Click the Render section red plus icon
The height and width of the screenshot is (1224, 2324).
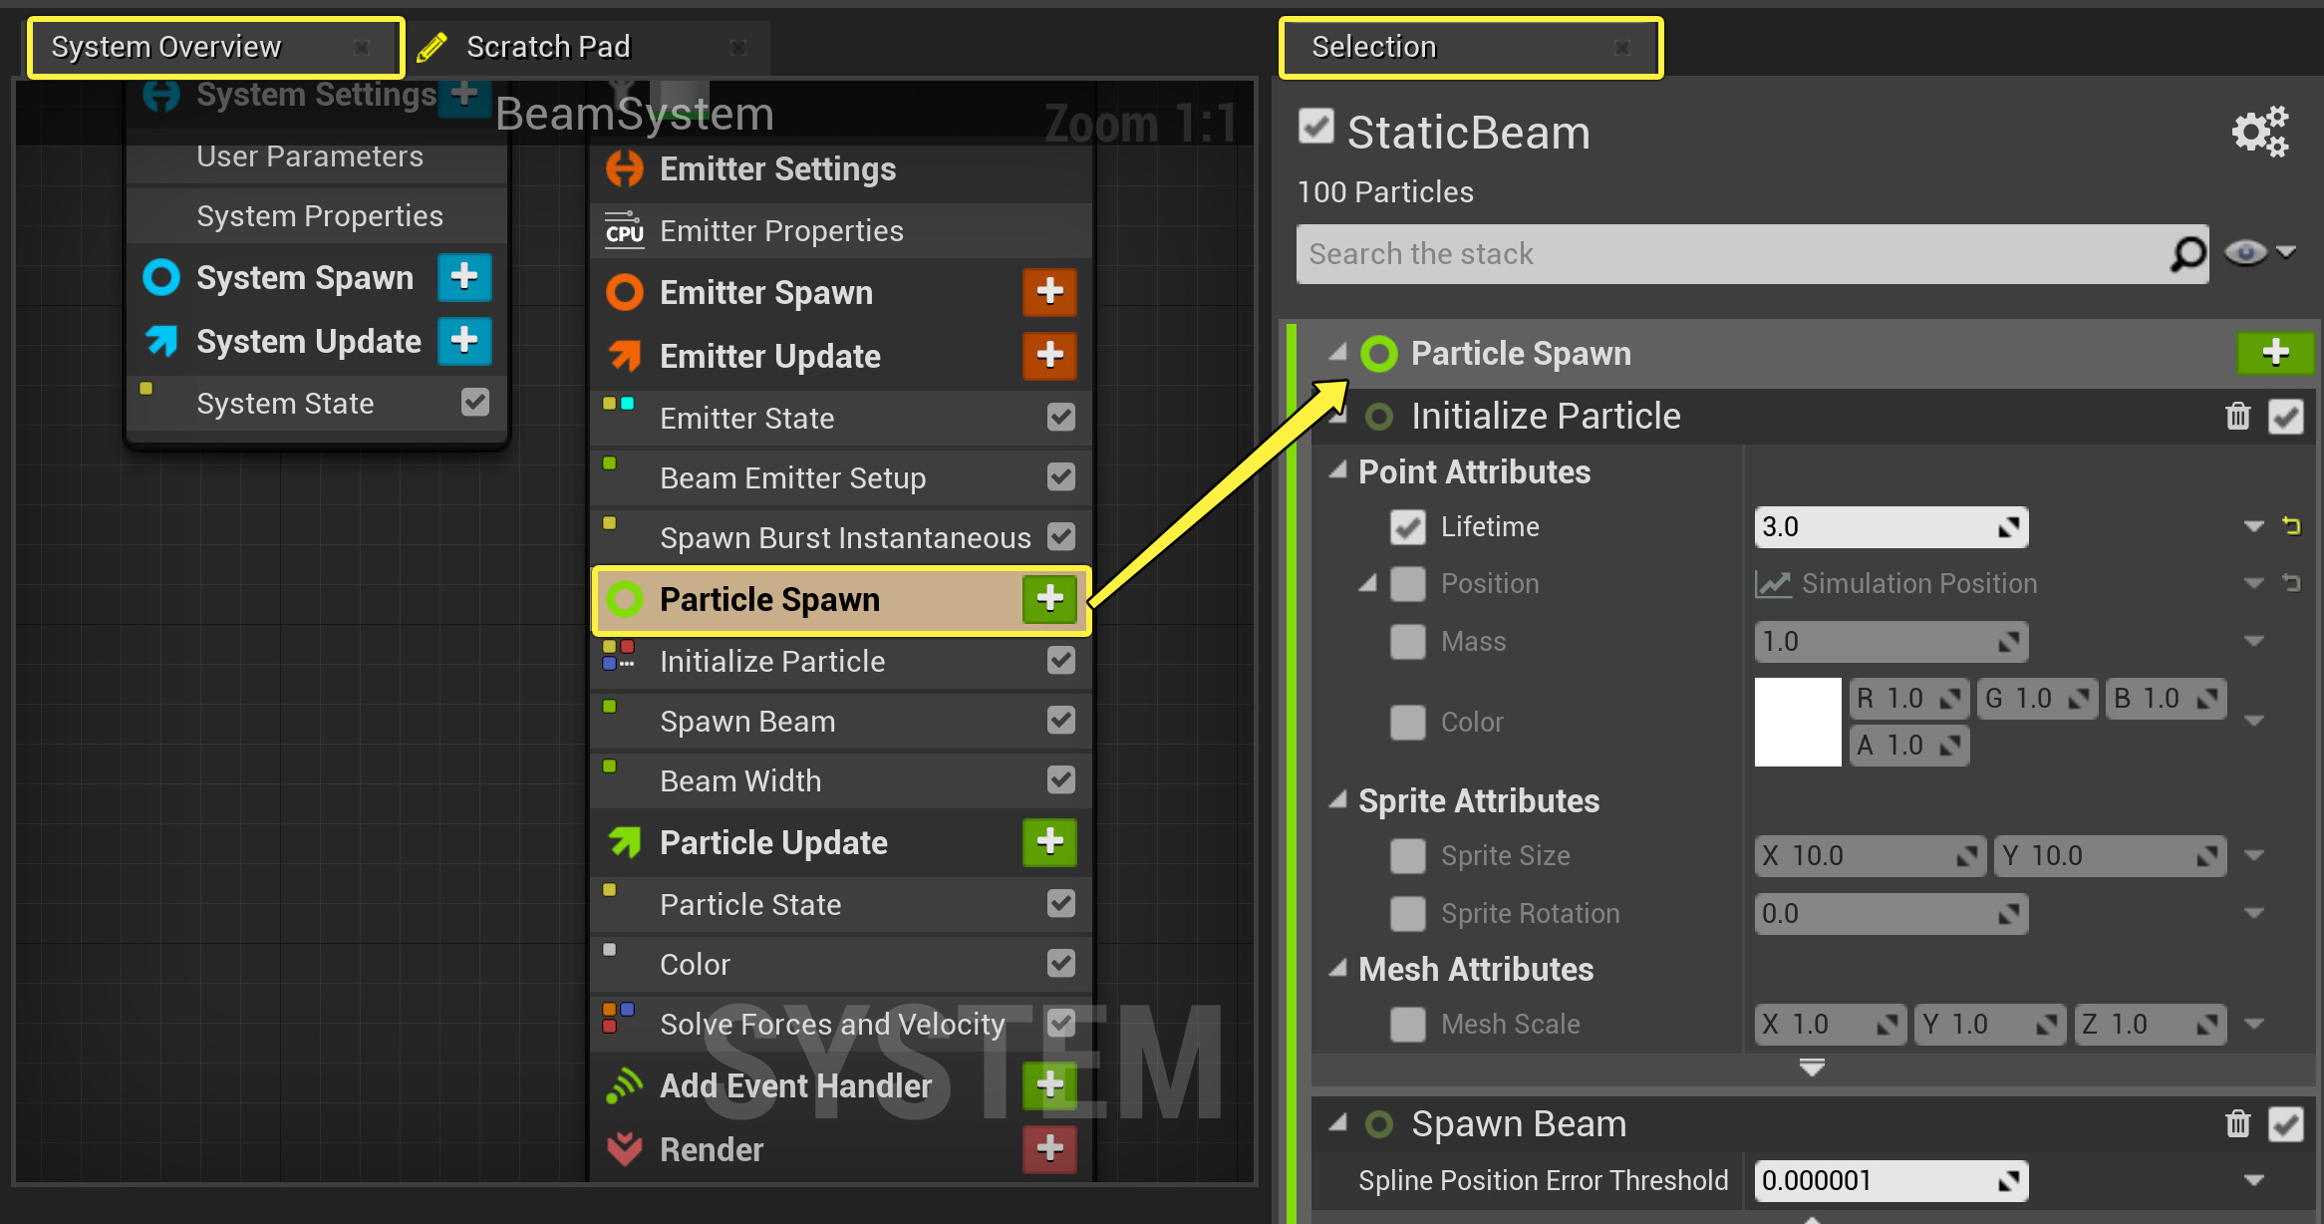tap(1049, 1148)
